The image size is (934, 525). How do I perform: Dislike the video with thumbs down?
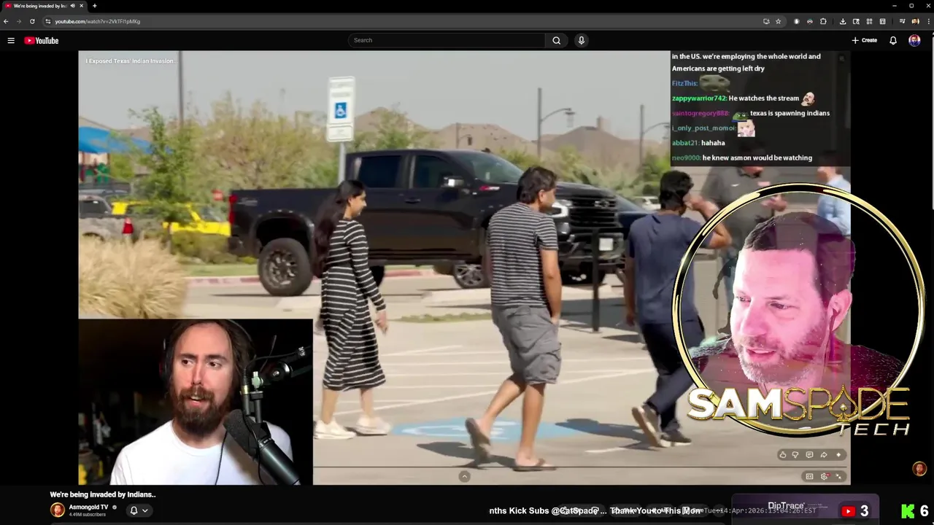coord(795,455)
